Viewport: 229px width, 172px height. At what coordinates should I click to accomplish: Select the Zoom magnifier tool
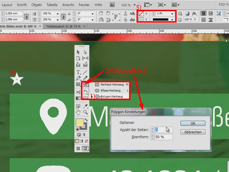point(85,112)
